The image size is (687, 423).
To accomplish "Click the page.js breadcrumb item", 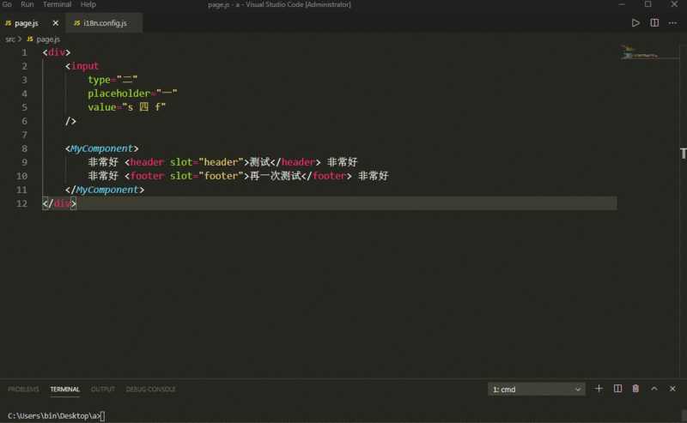I will [x=44, y=39].
